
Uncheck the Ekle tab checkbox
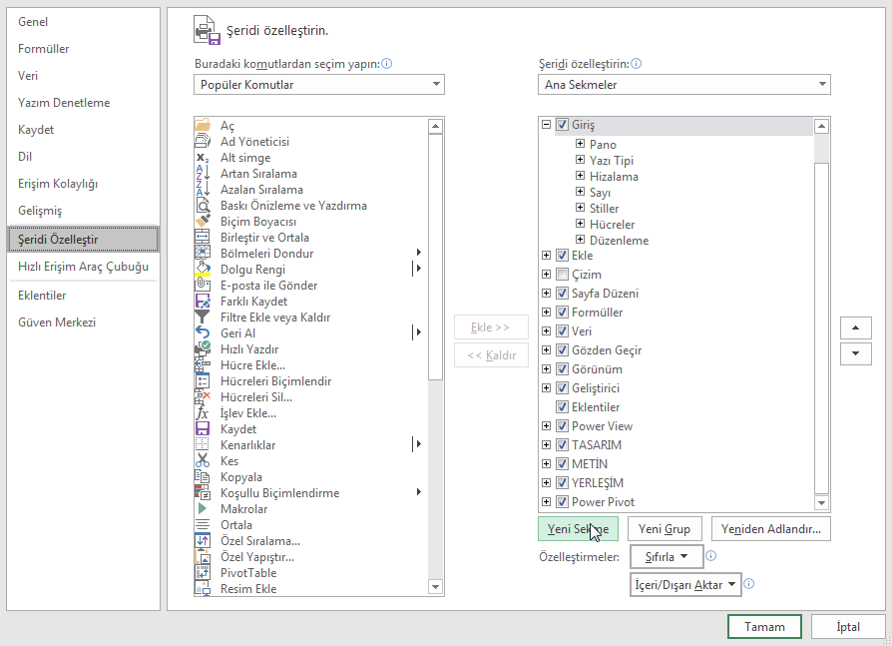pyautogui.click(x=562, y=255)
